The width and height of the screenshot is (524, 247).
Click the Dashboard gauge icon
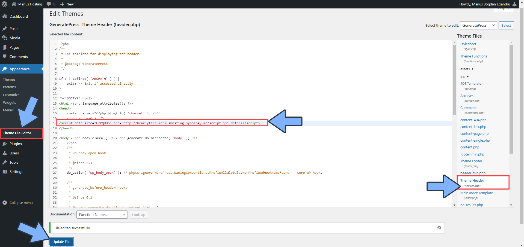[x=5, y=16]
